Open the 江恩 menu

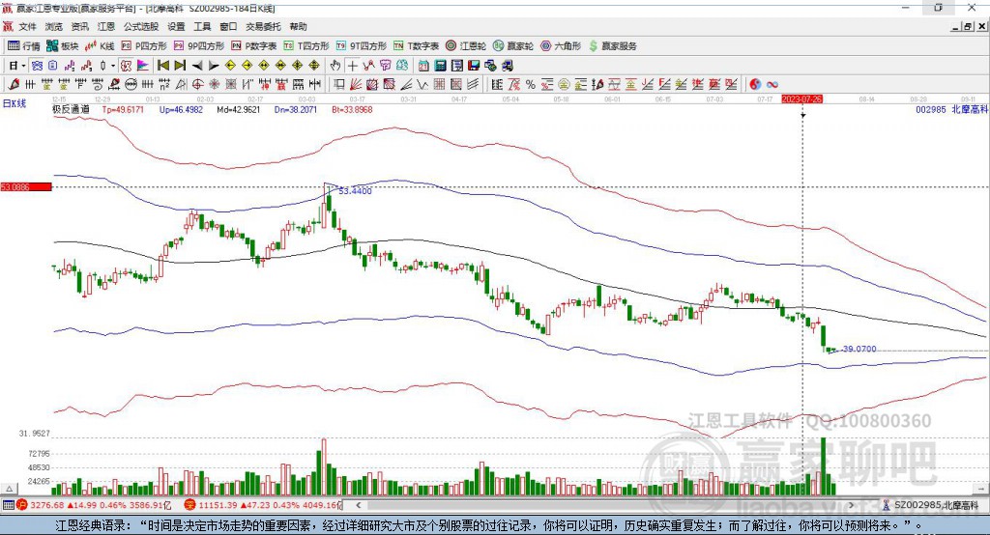pos(106,26)
